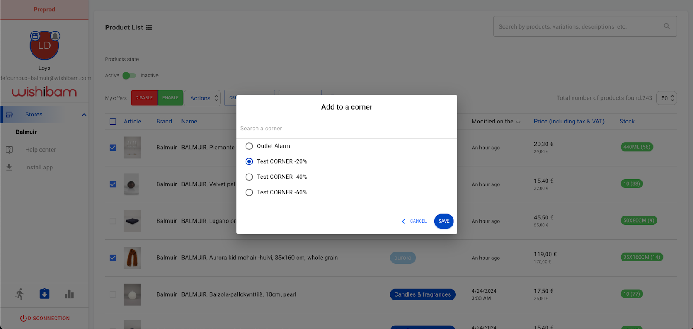Click the CANCEL button in dialog

pos(414,221)
